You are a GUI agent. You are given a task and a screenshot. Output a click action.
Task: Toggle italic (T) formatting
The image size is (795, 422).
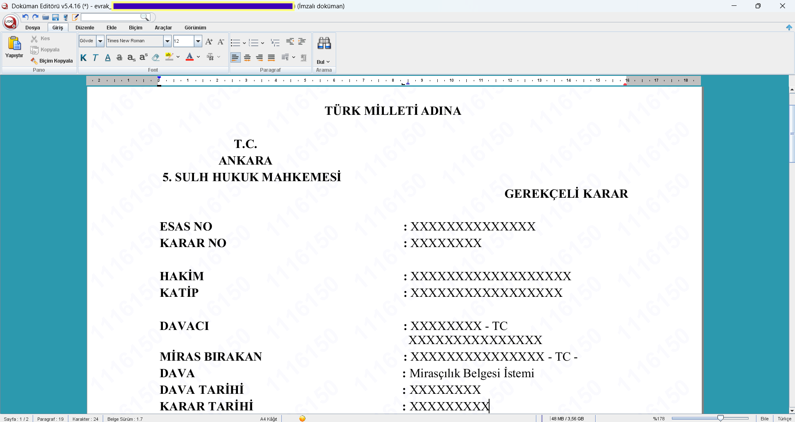[95, 58]
